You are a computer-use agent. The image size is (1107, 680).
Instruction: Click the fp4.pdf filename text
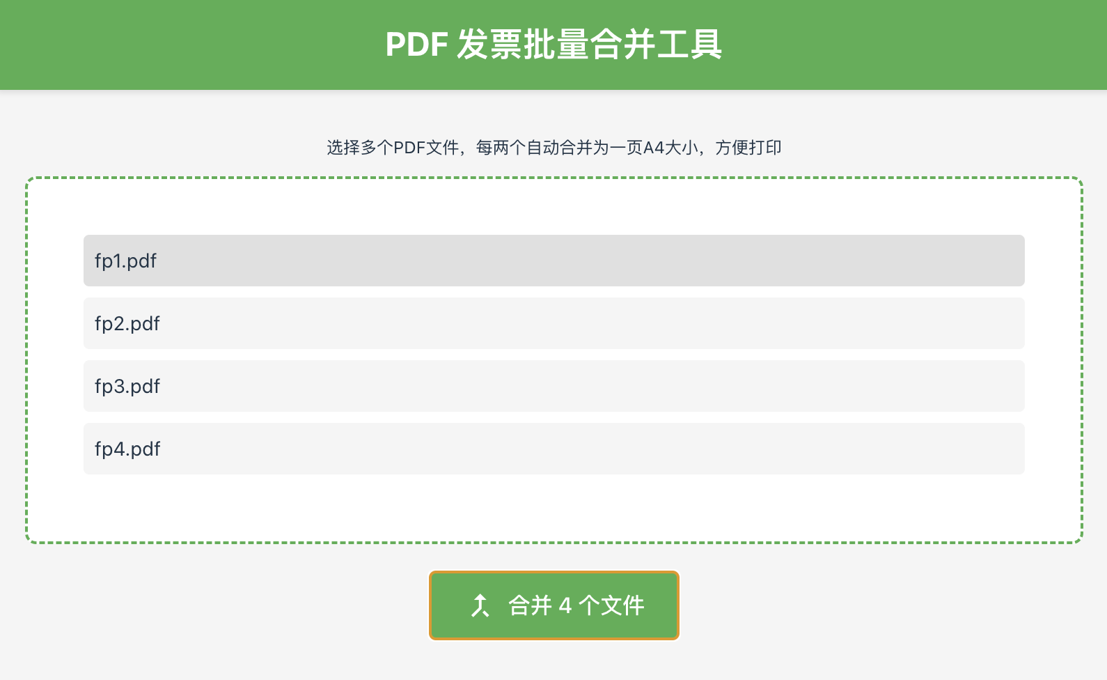pos(127,449)
